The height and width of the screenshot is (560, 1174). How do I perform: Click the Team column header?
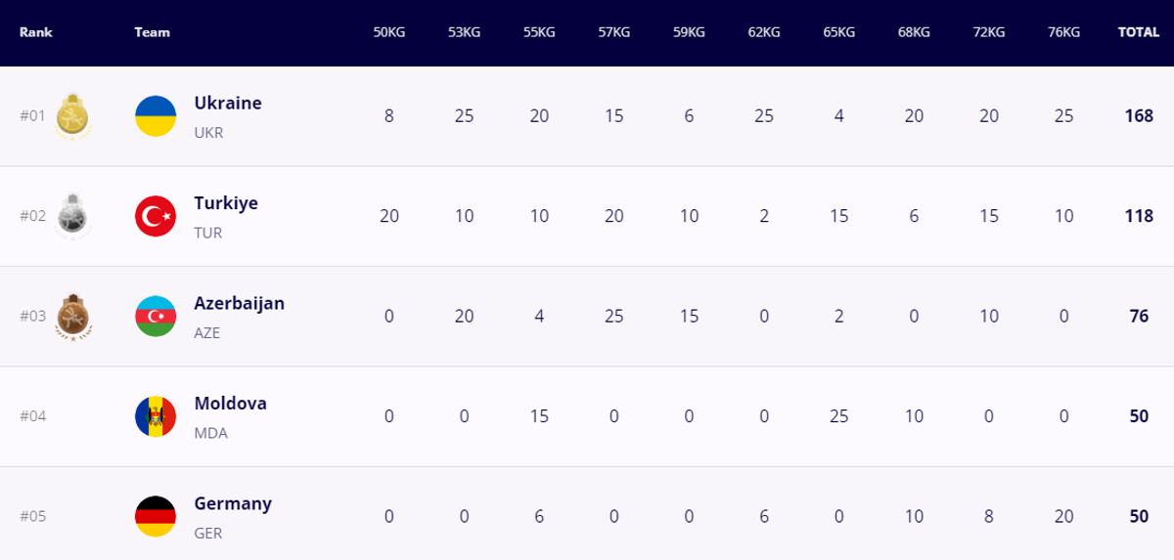[x=152, y=32]
